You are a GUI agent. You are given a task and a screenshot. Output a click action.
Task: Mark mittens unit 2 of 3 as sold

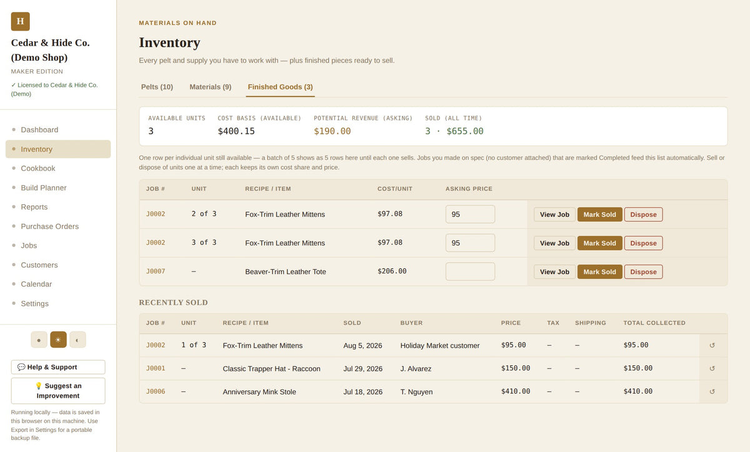click(x=600, y=215)
